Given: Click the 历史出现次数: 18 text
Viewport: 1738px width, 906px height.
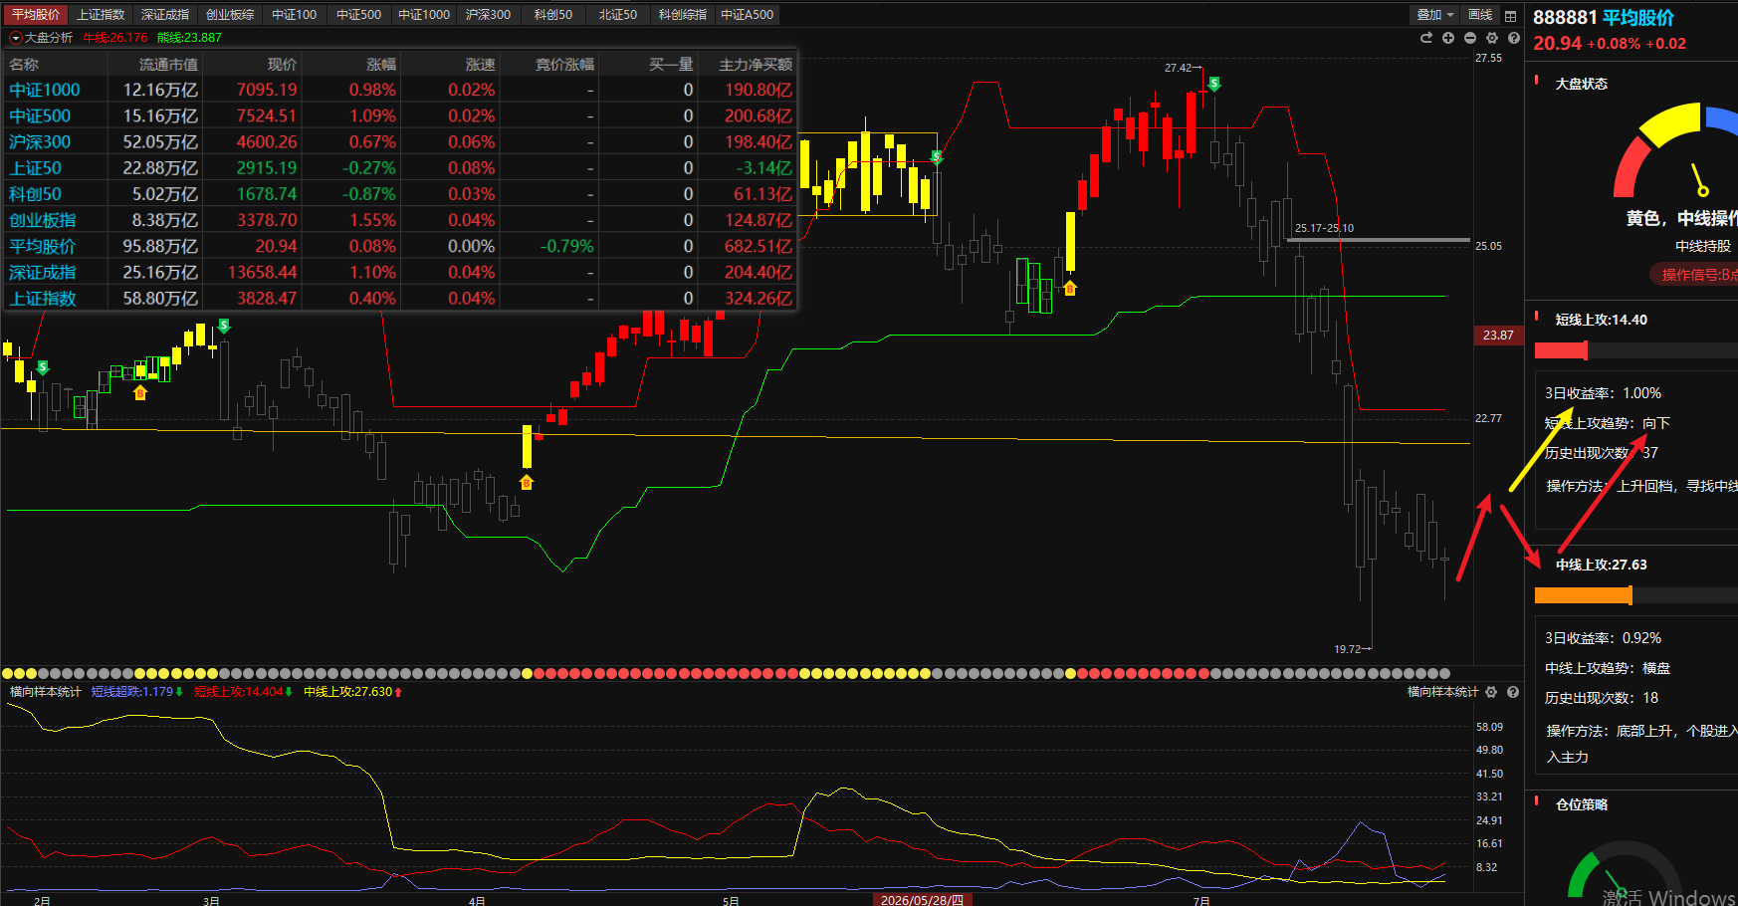Looking at the screenshot, I should click(x=1602, y=698).
